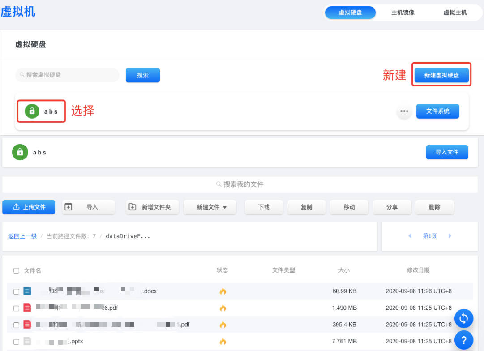484x351 pixels.
Task: Click the 1.490 MB size cell
Action: coord(344,308)
